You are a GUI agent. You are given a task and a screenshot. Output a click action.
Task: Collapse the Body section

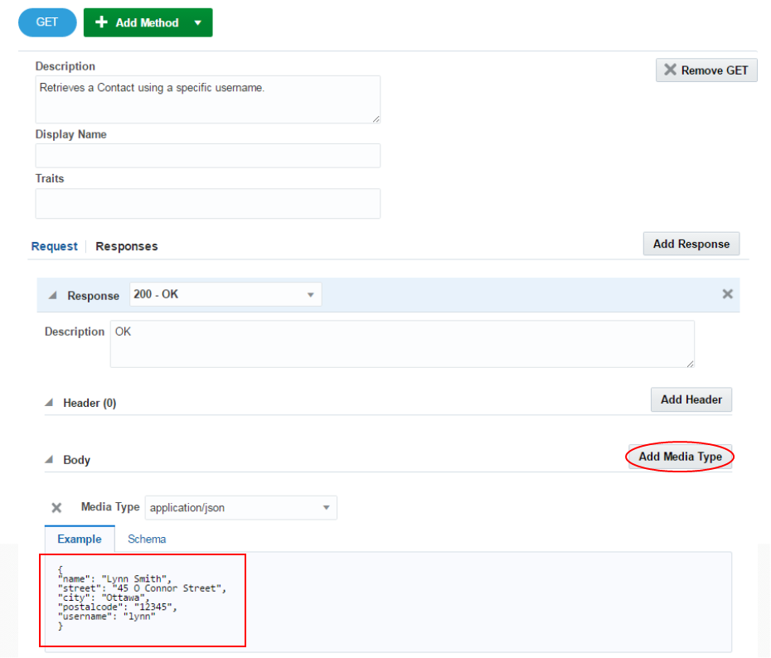[49, 459]
